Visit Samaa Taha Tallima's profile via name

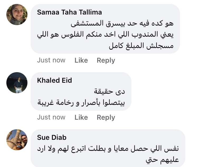(x=69, y=12)
